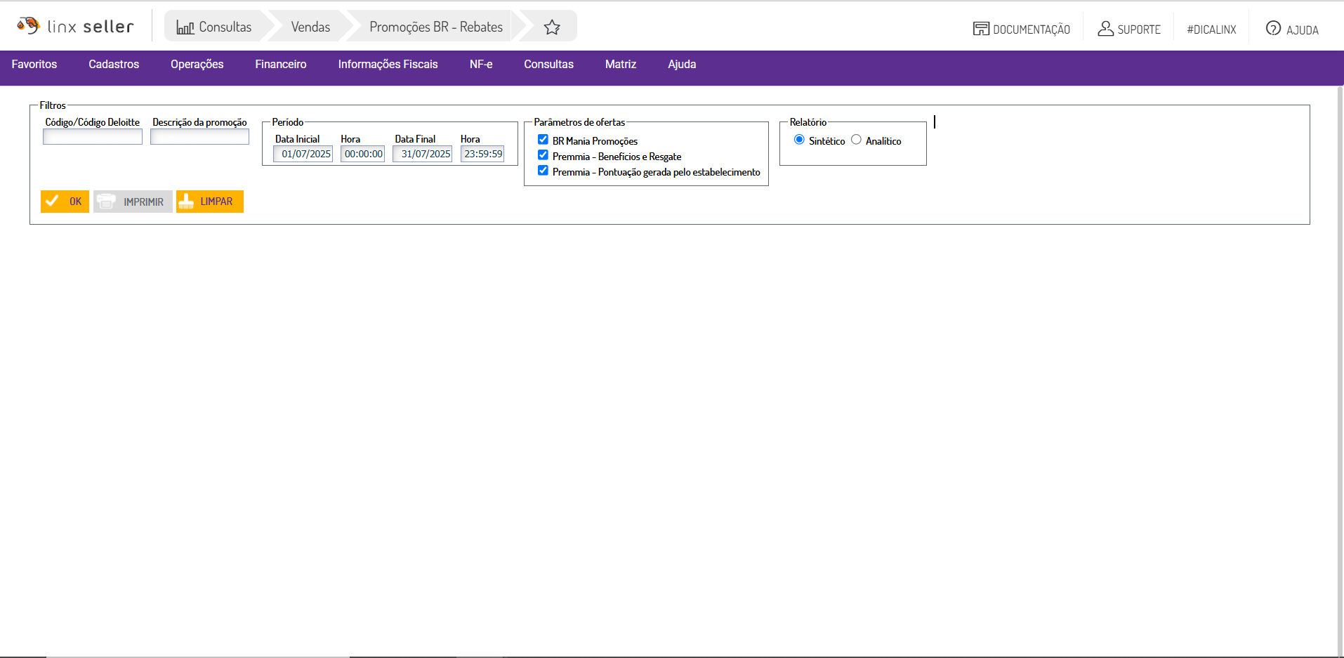Click the Suporte person icon
The image size is (1344, 658).
click(1105, 29)
